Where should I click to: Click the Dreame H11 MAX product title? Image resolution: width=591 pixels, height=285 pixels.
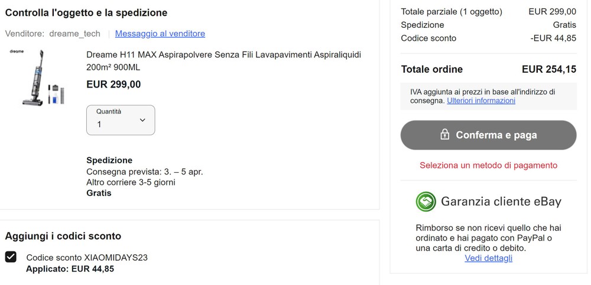tap(224, 61)
